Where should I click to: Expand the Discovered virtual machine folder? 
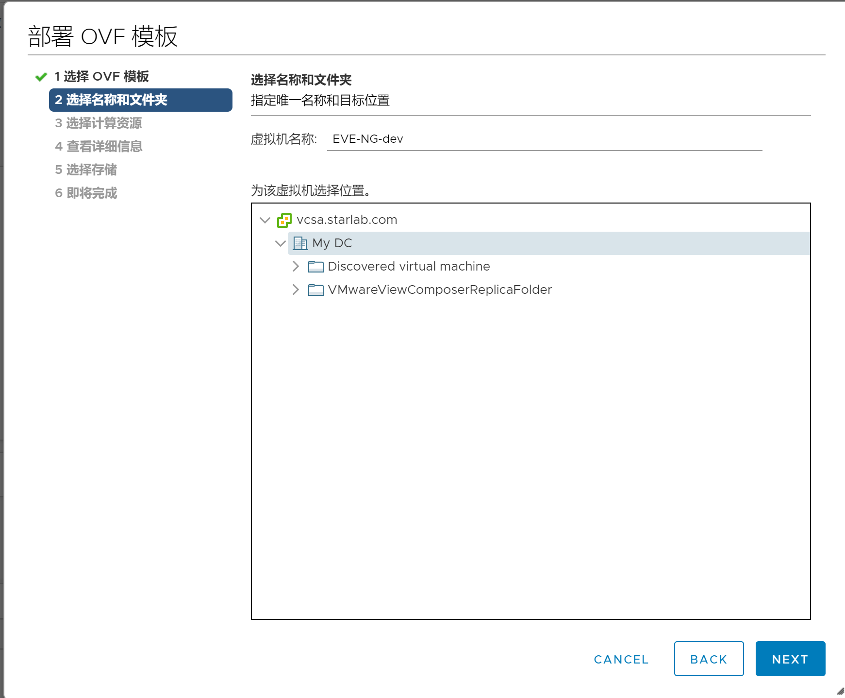coord(296,266)
